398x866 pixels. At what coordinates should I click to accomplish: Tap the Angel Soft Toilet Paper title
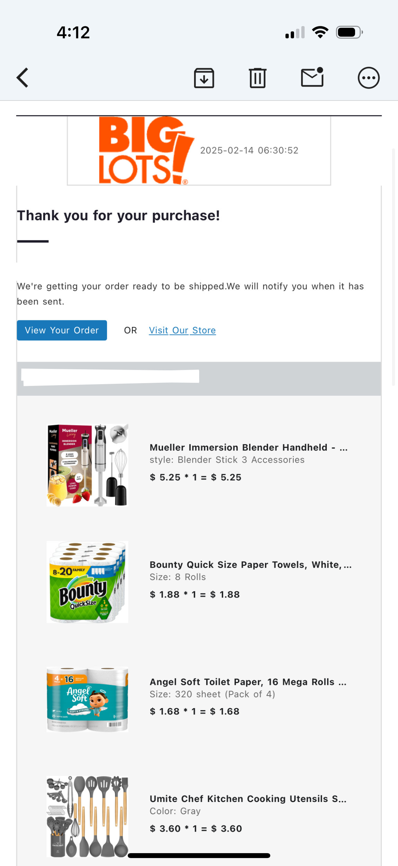[x=248, y=682]
